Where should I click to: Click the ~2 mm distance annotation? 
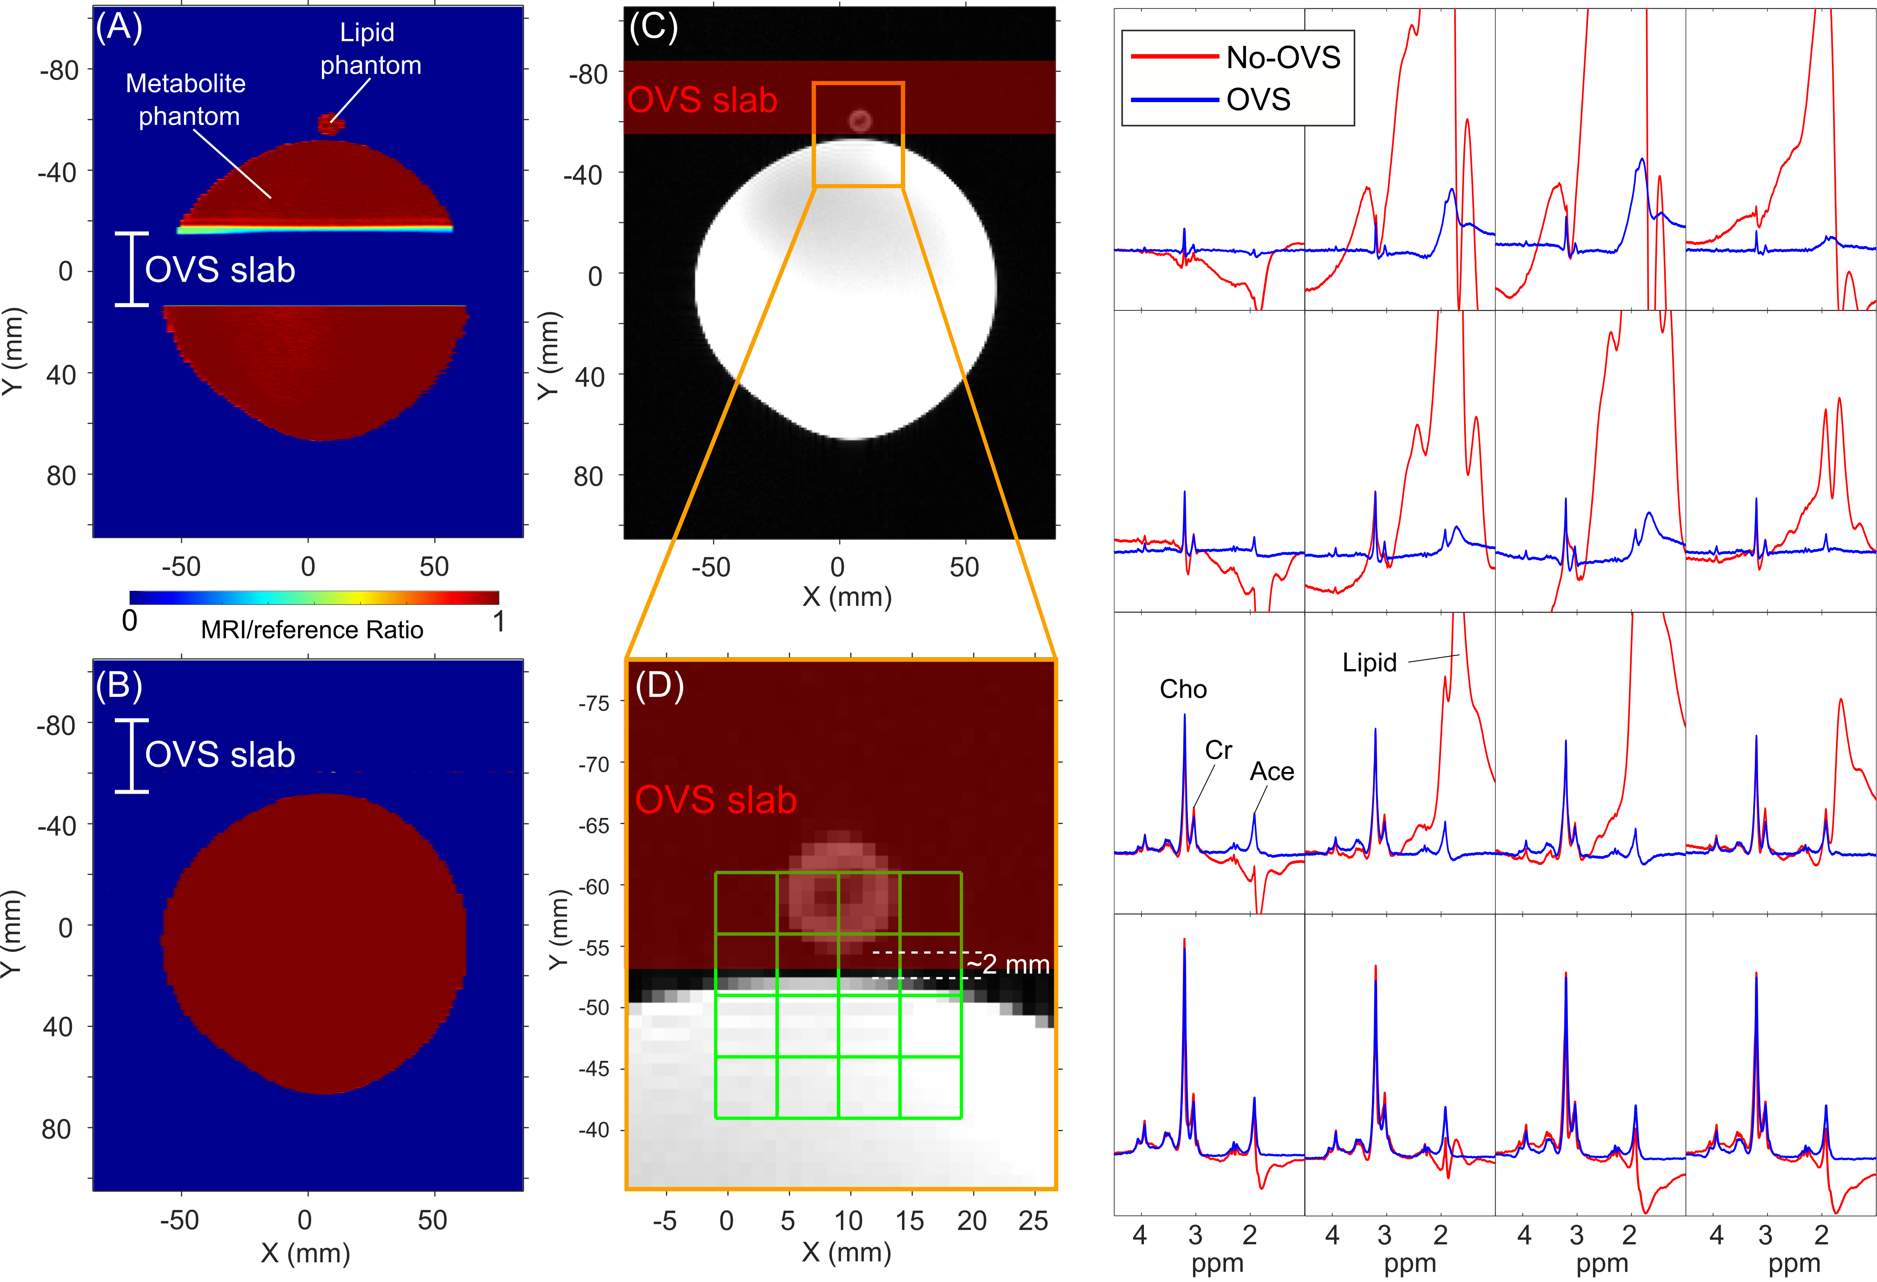[1009, 965]
